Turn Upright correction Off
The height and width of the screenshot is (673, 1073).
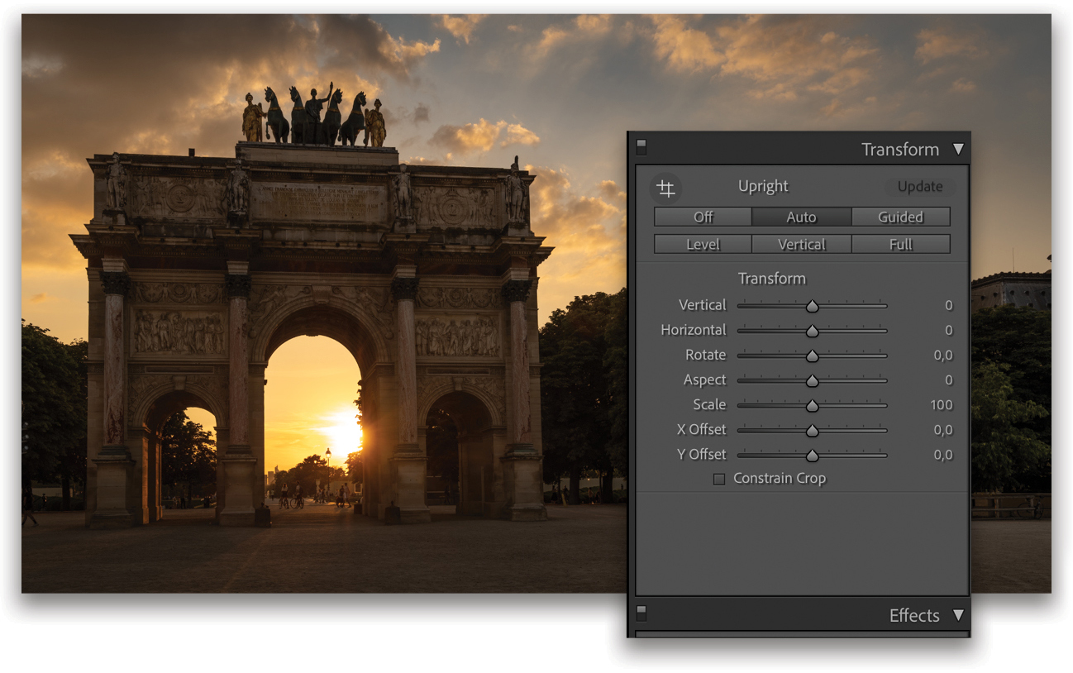point(702,217)
